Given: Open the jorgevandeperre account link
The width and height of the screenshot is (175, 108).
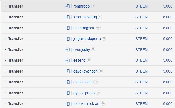Looking at the screenshot, I should click(87, 39).
